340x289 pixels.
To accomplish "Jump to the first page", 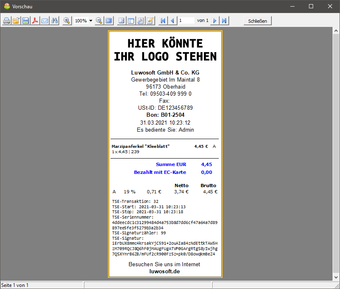I will tap(163, 21).
